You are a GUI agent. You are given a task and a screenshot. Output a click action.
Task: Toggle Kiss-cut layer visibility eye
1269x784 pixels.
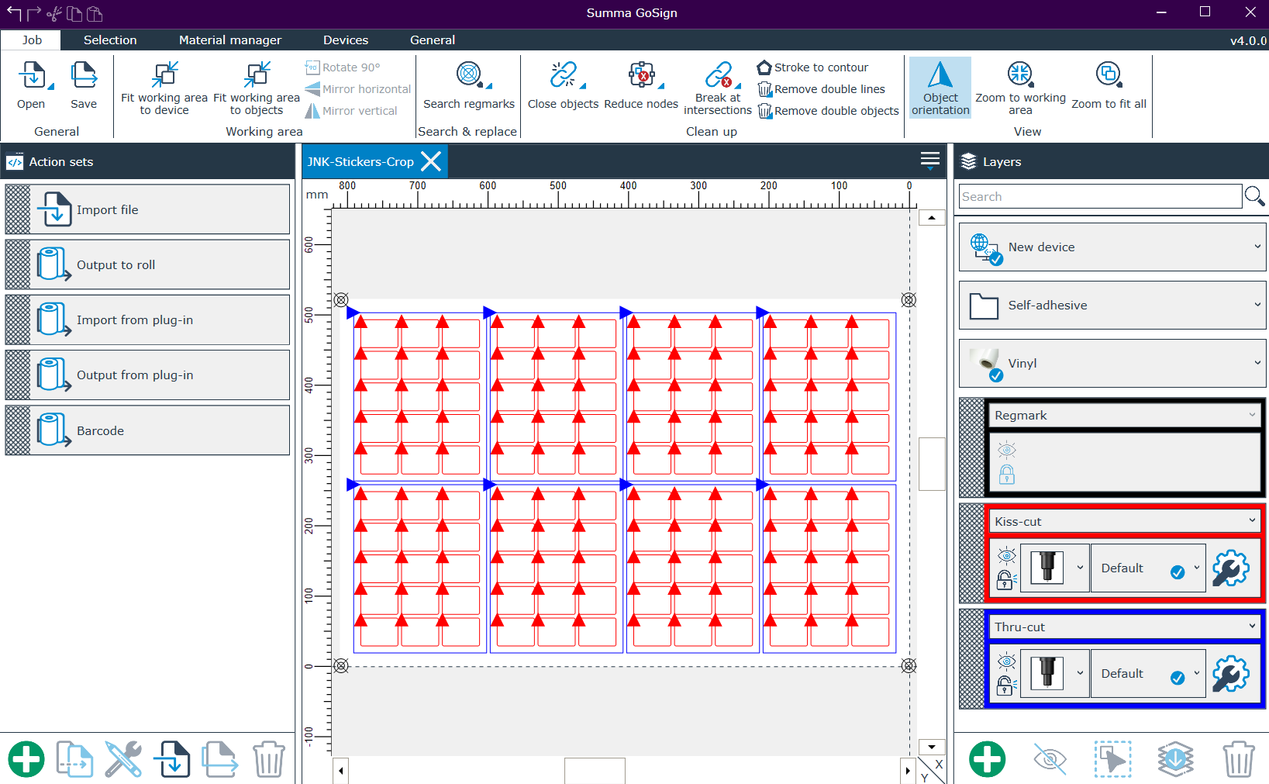click(x=1006, y=555)
